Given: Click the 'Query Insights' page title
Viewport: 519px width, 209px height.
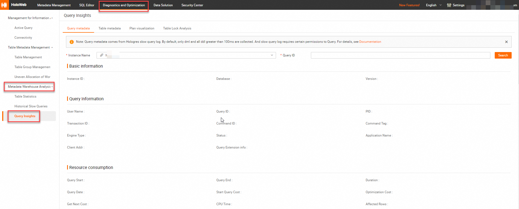Looking at the screenshot, I should tap(77, 16).
